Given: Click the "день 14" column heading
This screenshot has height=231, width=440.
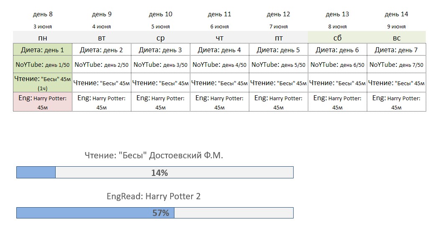Looking at the screenshot, I should [397, 14].
